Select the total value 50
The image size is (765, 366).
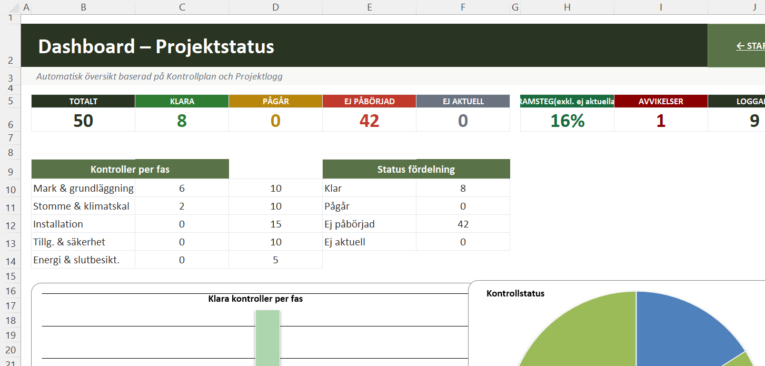83,121
